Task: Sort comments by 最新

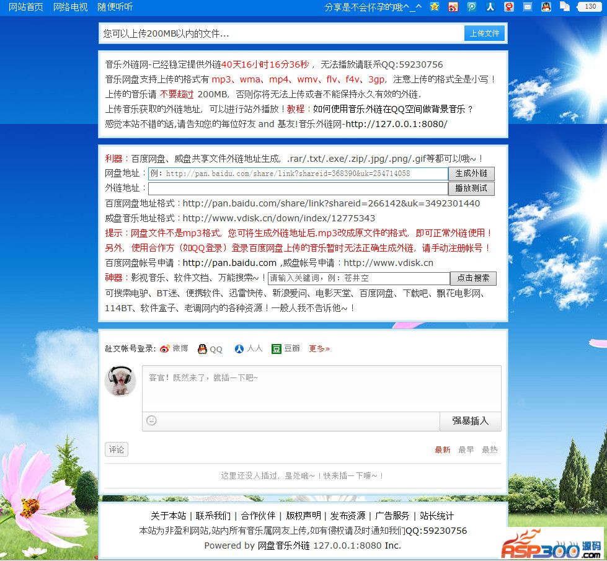Action: click(x=443, y=450)
